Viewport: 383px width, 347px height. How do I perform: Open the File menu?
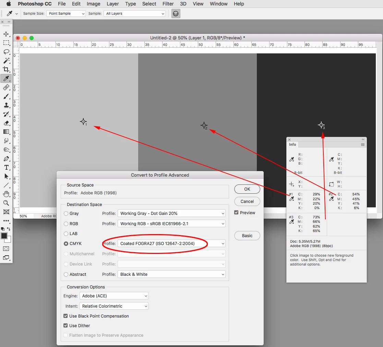(x=62, y=4)
